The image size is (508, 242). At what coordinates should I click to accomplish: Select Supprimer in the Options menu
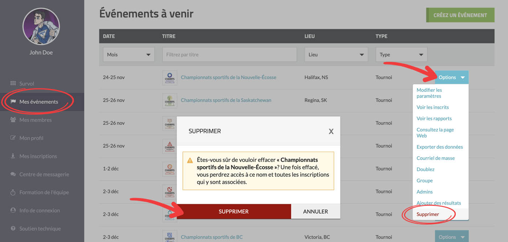pyautogui.click(x=428, y=214)
